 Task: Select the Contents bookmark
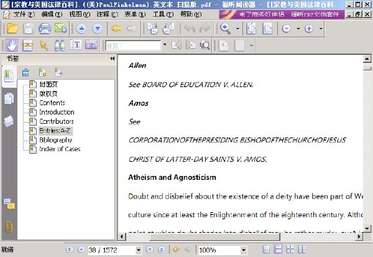tap(52, 103)
